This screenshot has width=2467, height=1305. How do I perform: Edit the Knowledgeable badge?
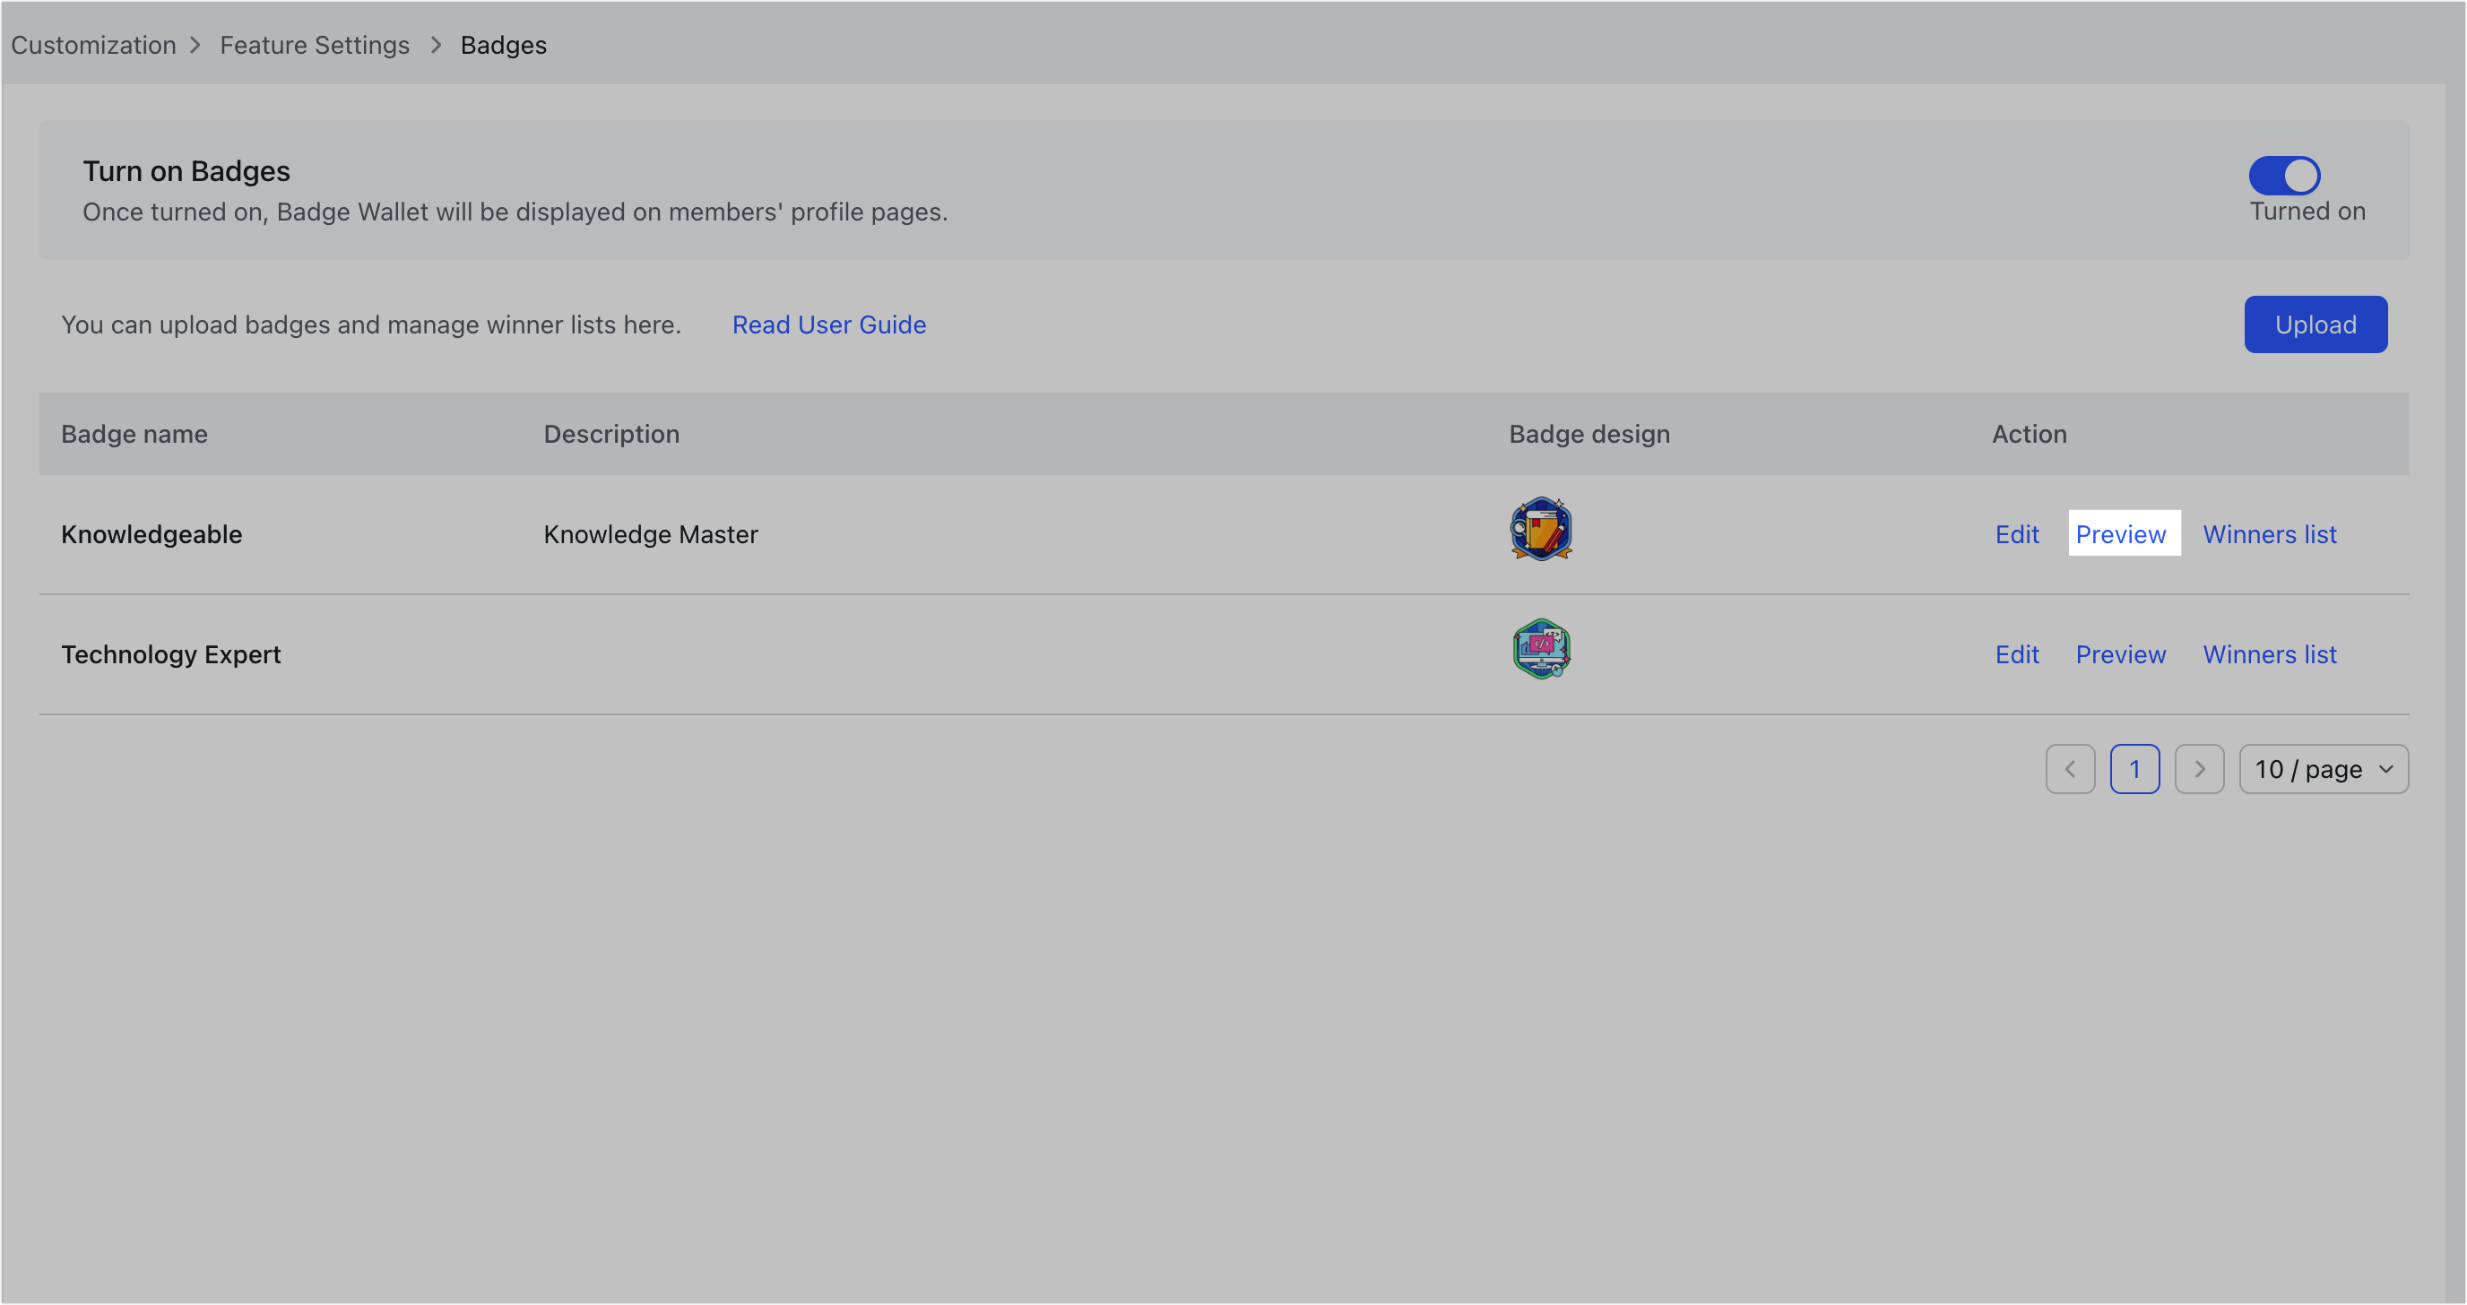(x=2016, y=533)
